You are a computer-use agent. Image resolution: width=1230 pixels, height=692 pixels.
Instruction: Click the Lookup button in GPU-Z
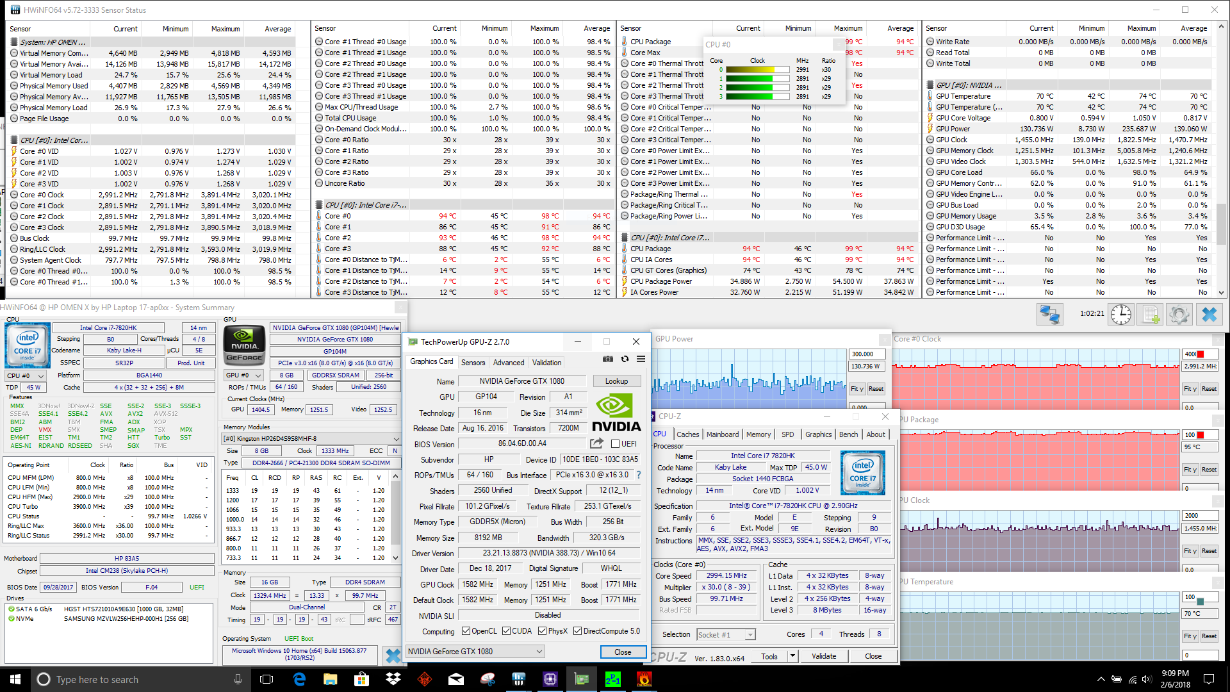pyautogui.click(x=616, y=381)
